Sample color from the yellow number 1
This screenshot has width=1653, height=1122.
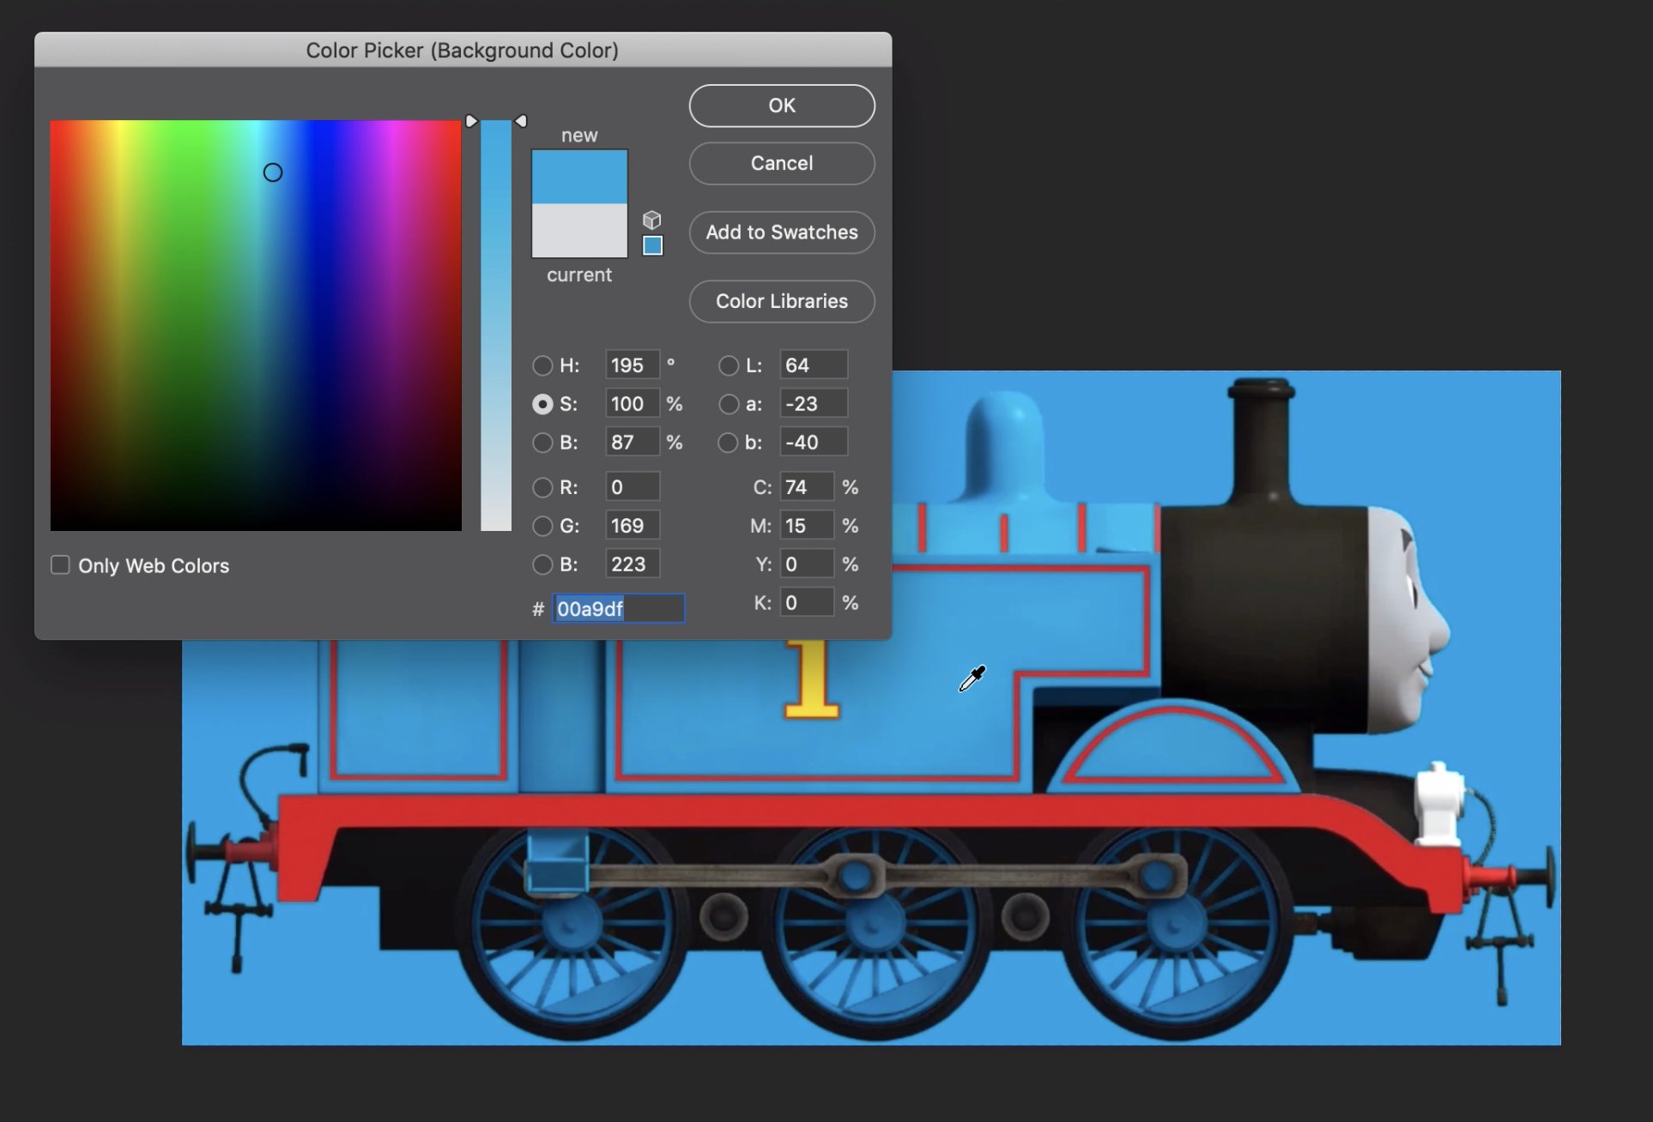pos(811,679)
